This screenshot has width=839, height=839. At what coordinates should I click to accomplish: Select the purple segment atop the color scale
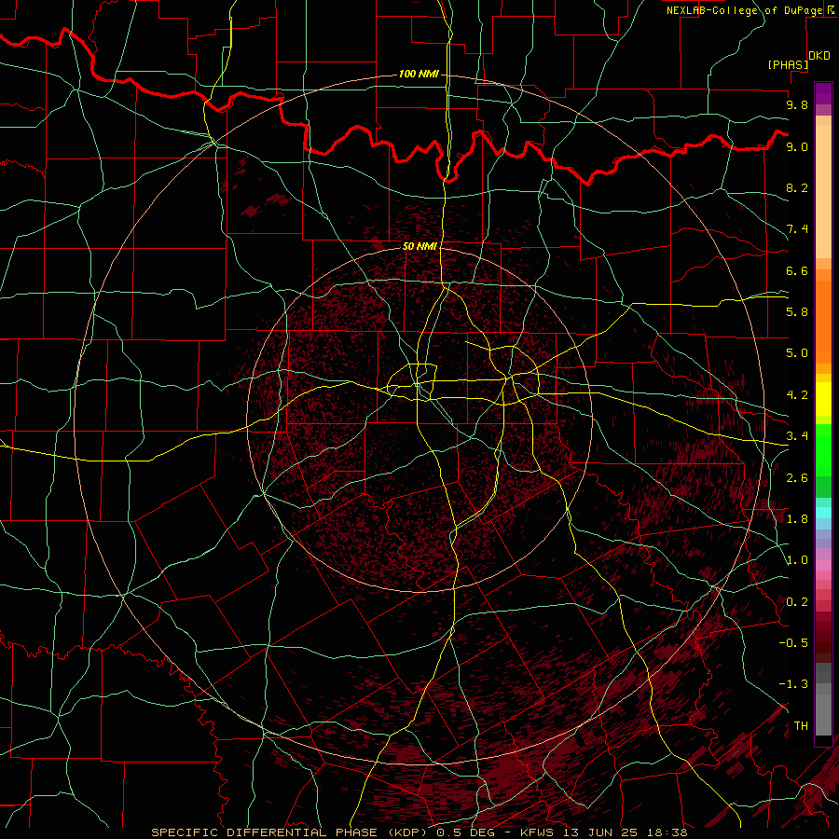(823, 93)
